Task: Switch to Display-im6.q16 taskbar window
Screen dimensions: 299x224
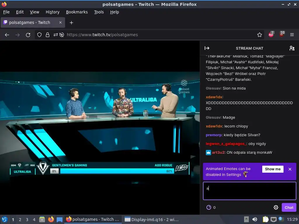Action: [x=152, y=219]
